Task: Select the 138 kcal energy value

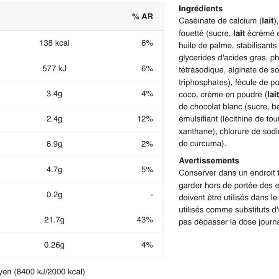Action: coord(54,43)
